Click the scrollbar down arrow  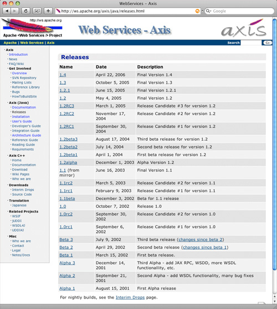click(275, 301)
